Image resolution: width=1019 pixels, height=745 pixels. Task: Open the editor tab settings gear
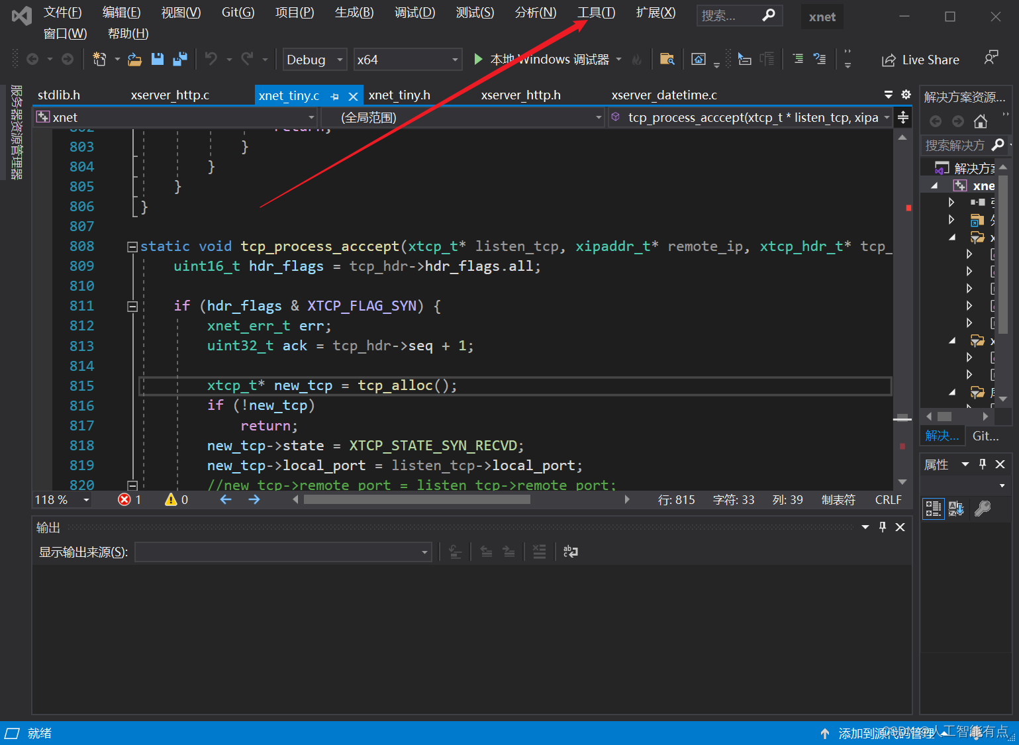pyautogui.click(x=906, y=95)
